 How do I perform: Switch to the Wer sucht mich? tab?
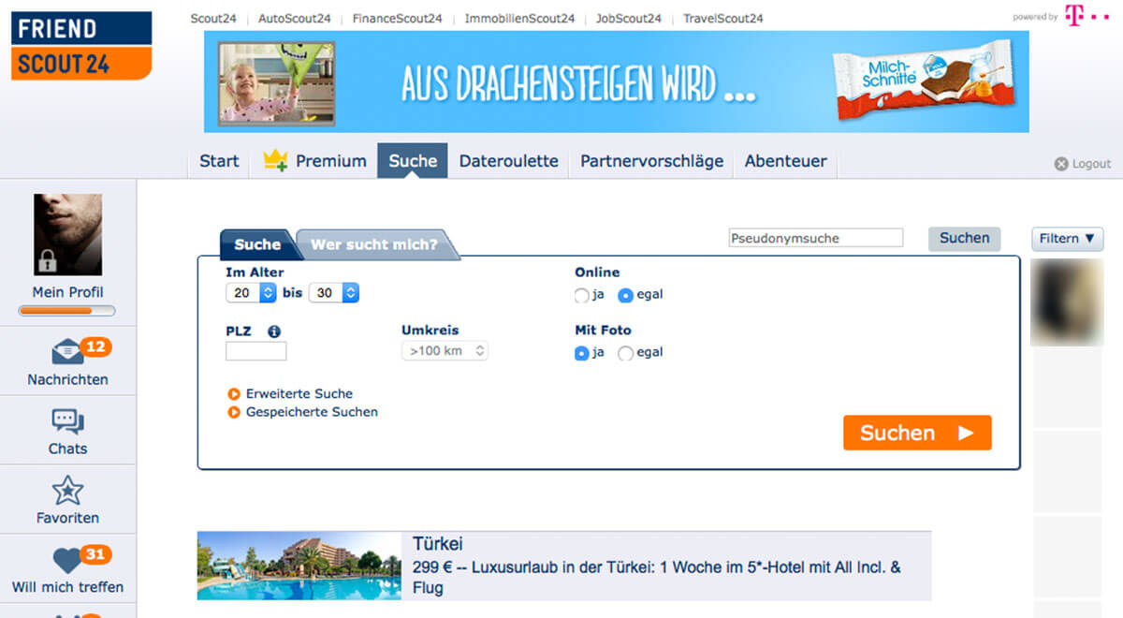tap(374, 244)
